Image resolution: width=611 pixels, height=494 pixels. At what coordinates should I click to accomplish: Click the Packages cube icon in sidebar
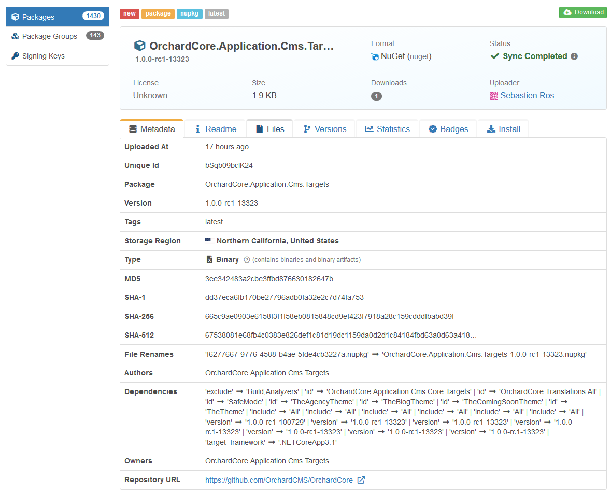(15, 17)
